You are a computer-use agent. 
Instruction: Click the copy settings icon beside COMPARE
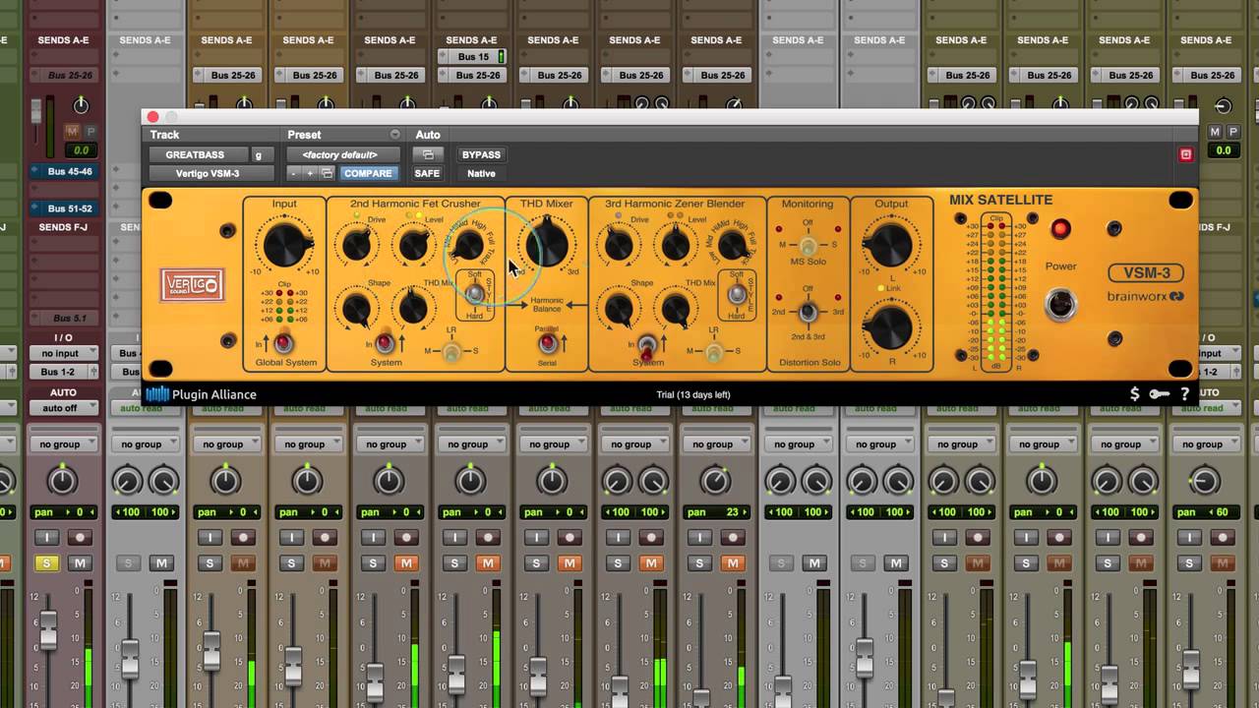click(x=328, y=173)
